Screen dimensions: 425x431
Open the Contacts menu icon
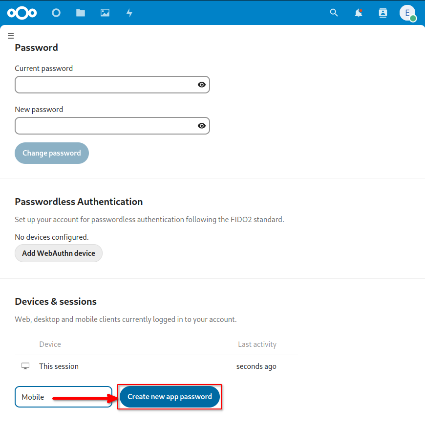(x=382, y=13)
